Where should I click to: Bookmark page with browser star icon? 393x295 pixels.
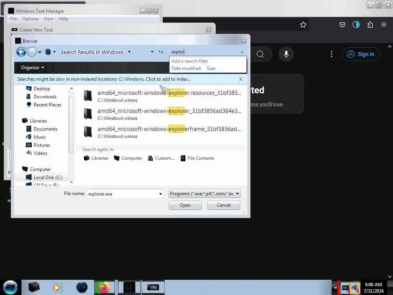[x=303, y=25]
